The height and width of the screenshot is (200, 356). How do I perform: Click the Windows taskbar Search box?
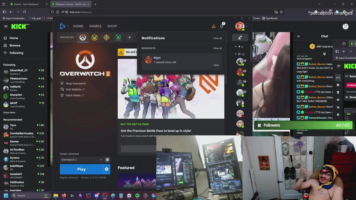[31, 196]
